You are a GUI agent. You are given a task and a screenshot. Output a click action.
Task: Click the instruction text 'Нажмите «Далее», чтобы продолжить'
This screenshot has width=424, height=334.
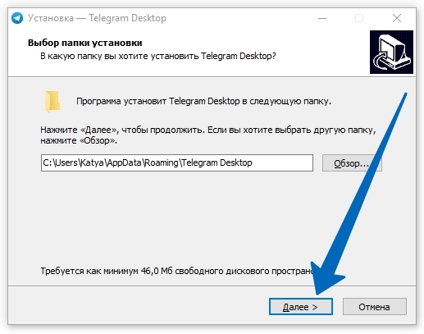tap(122, 130)
